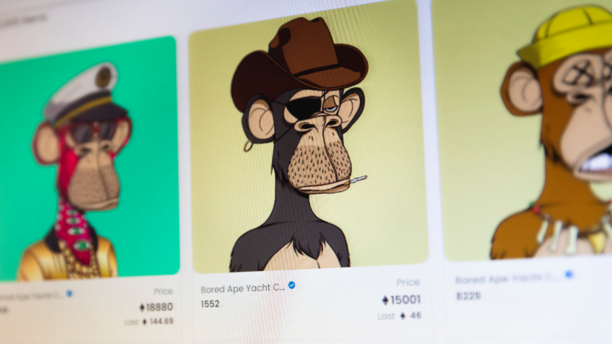Click the 15001 price value

405,300
